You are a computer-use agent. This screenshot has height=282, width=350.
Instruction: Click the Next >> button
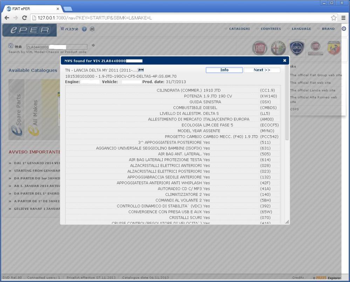[262, 70]
